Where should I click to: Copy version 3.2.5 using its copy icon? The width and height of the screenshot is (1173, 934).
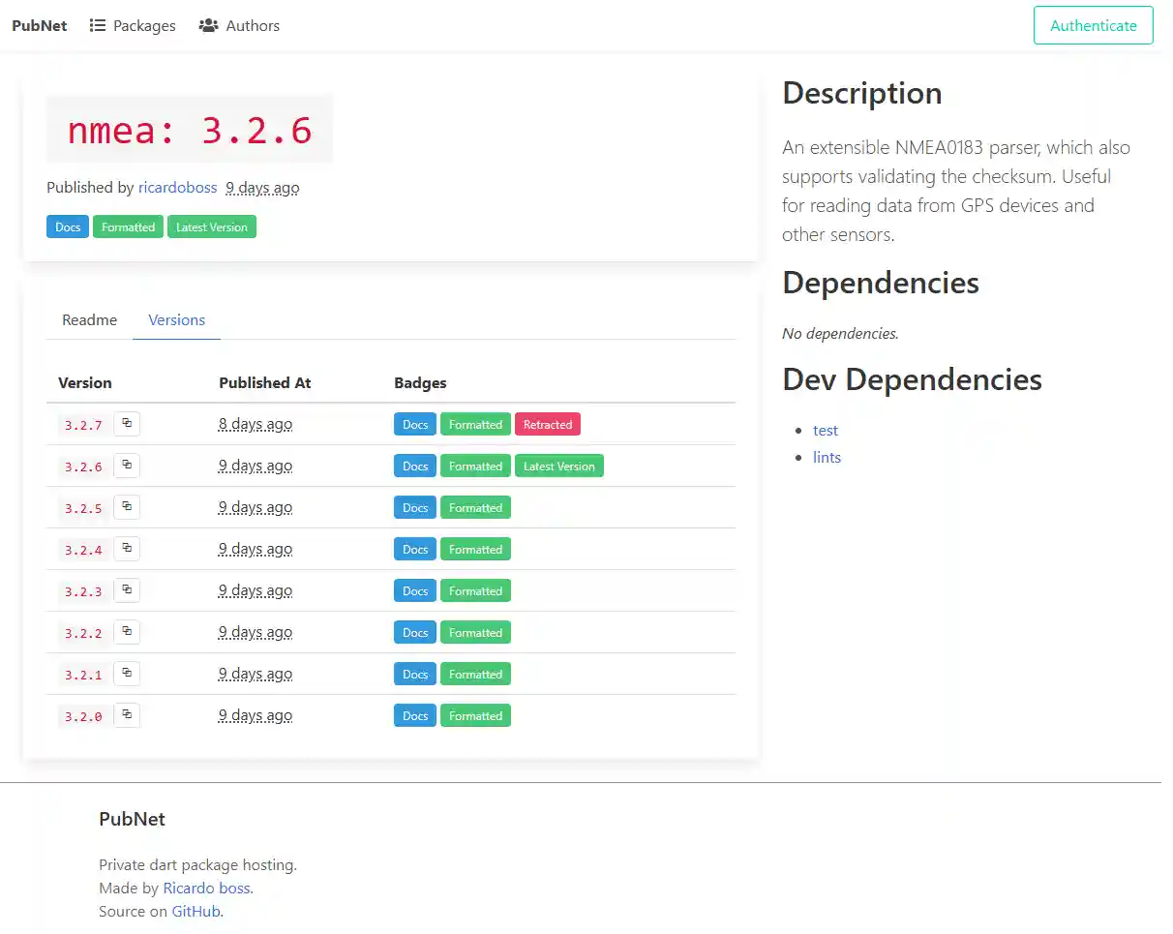[x=127, y=506]
